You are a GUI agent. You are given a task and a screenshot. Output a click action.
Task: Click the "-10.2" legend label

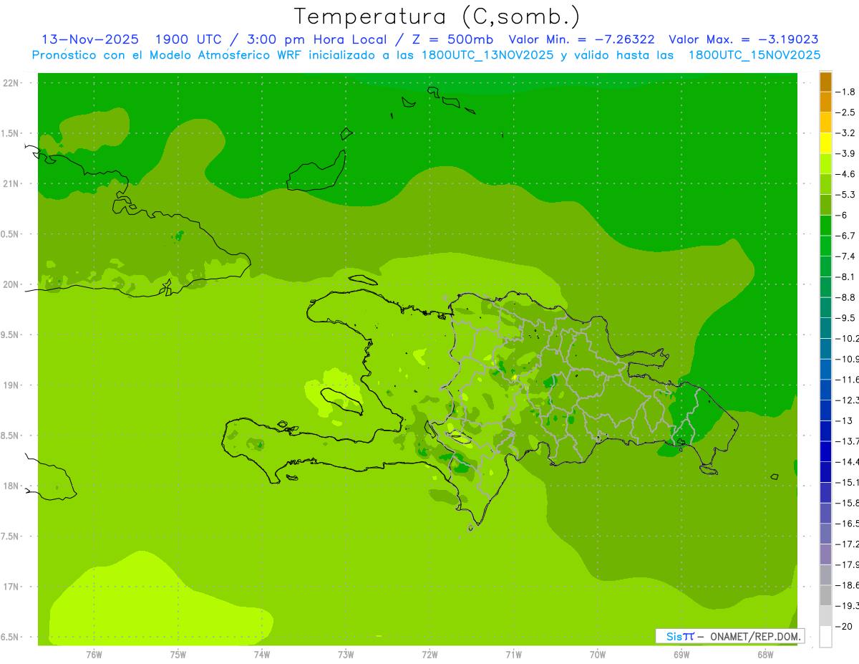pos(848,338)
